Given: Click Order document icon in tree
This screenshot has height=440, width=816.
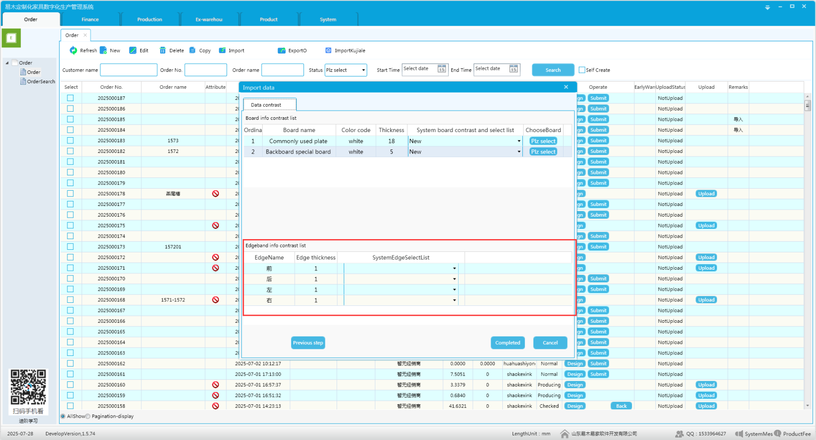Looking at the screenshot, I should (x=23, y=72).
